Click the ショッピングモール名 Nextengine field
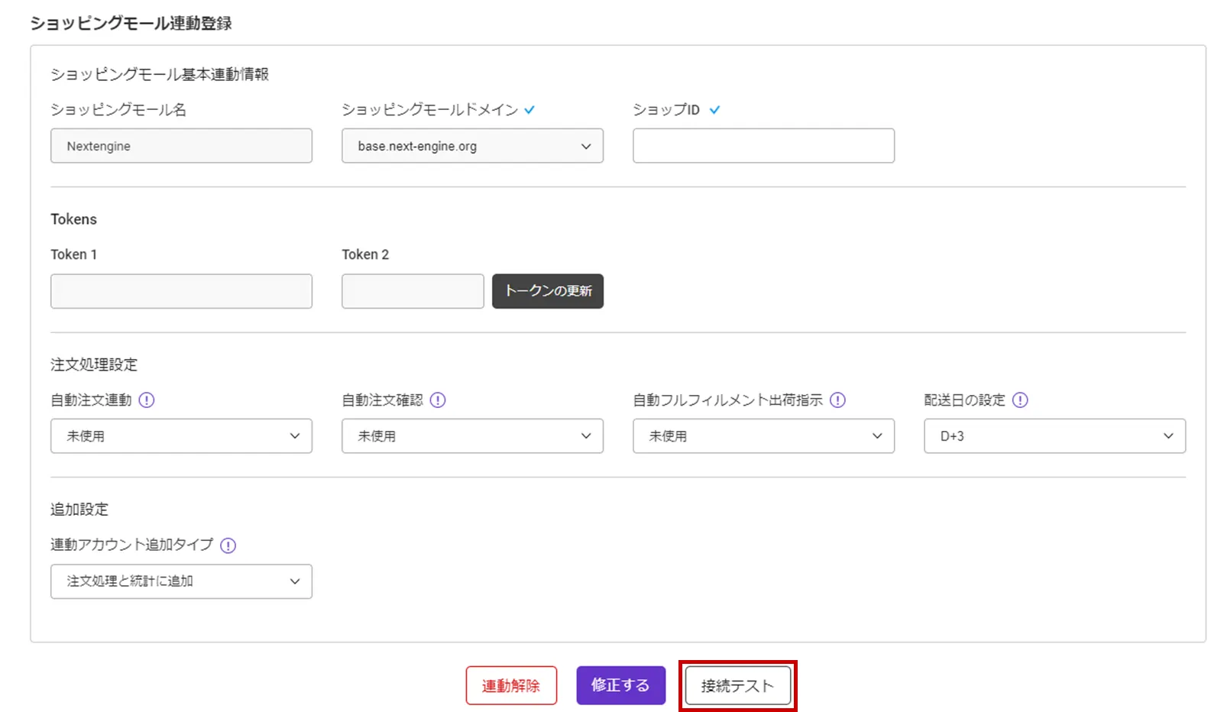 (181, 146)
